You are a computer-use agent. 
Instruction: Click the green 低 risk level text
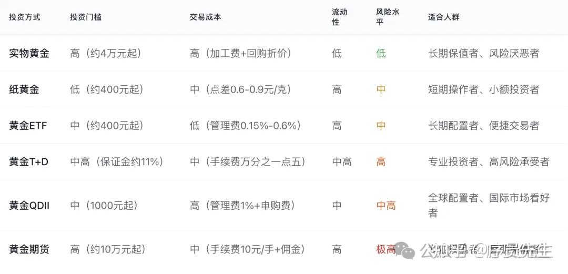pos(381,53)
